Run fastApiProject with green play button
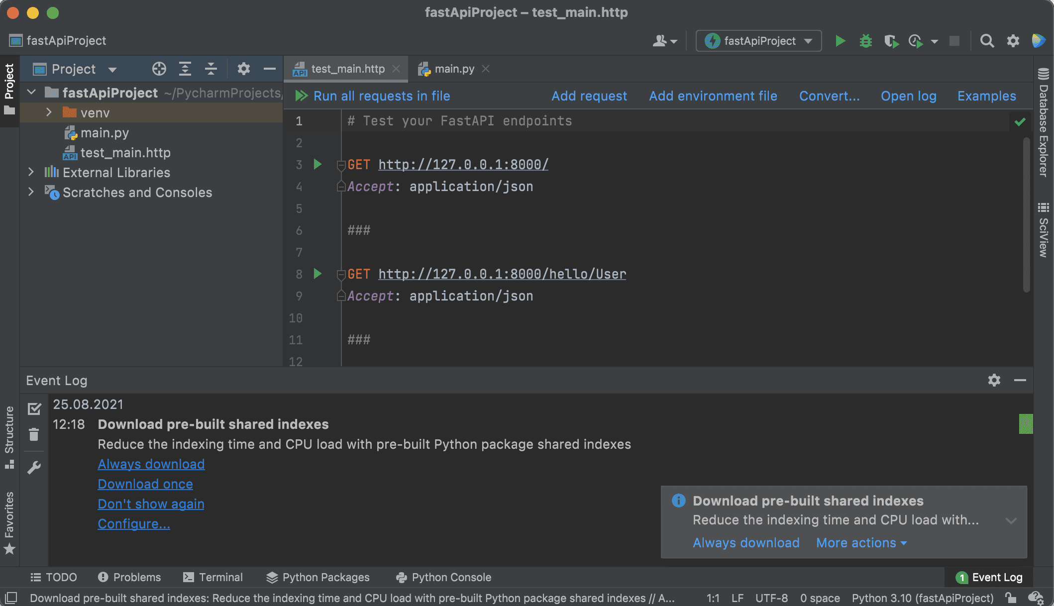 pyautogui.click(x=840, y=41)
